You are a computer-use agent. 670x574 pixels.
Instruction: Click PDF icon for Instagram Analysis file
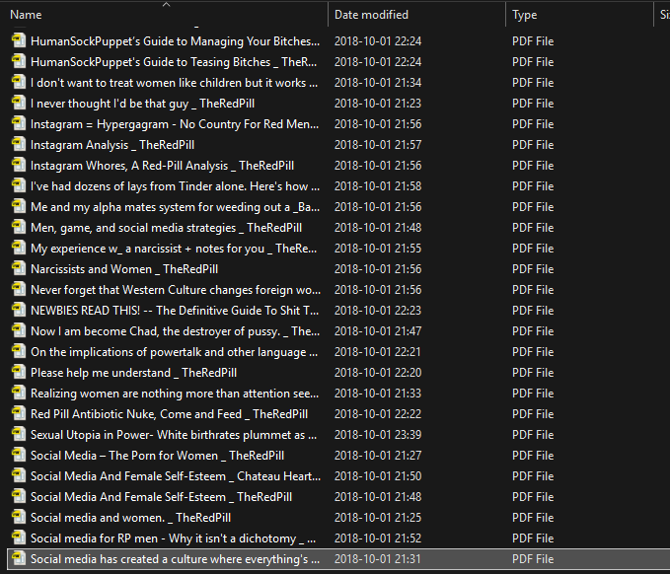pyautogui.click(x=19, y=144)
